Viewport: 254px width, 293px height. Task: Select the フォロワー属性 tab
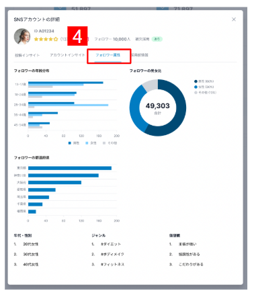pos(108,55)
